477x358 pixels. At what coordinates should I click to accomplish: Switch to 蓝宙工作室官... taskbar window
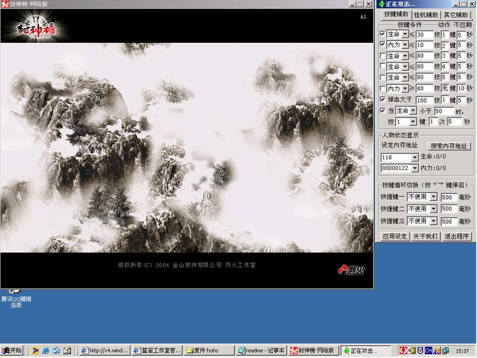point(158,351)
